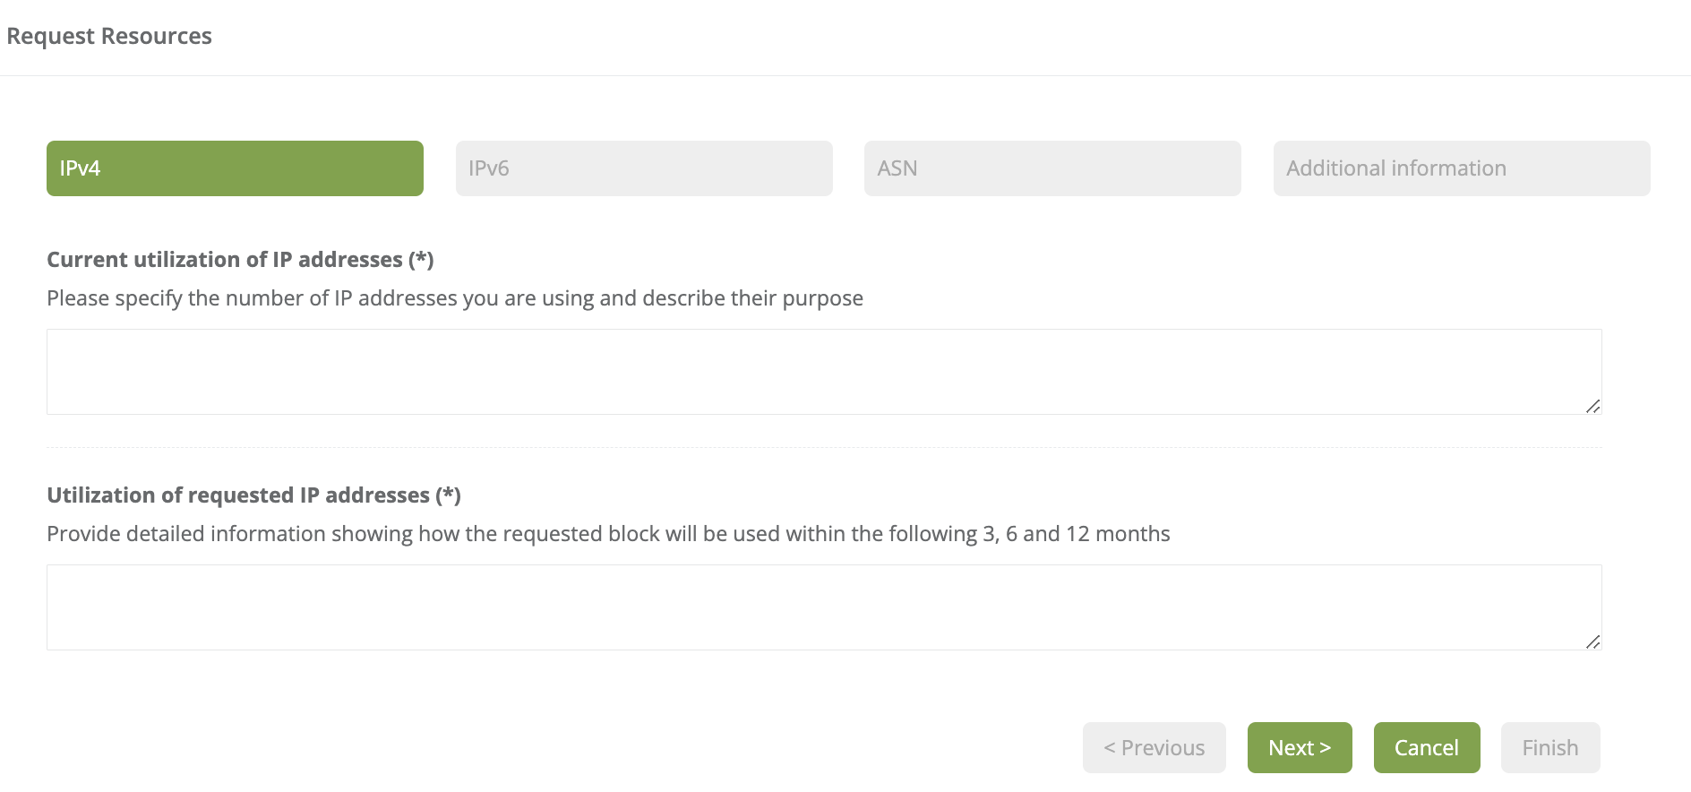Click the Finish button

click(x=1549, y=747)
